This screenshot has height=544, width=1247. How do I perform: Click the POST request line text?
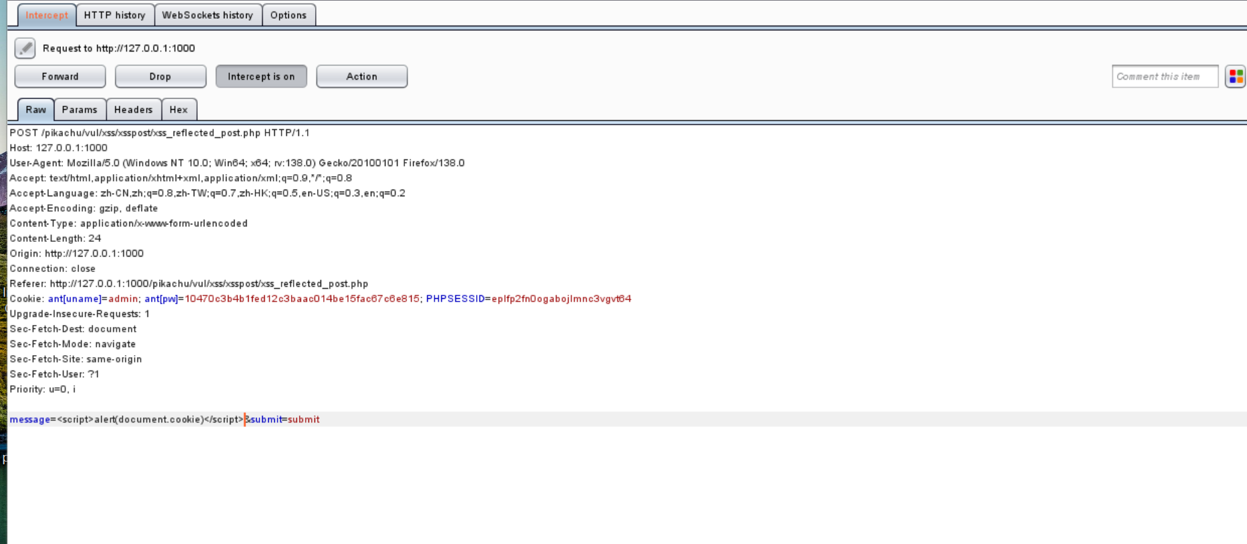pyautogui.click(x=160, y=133)
